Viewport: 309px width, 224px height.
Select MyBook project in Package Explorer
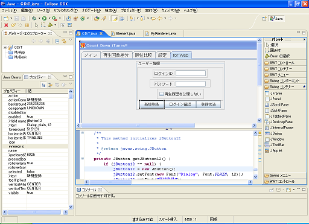coord(18,57)
